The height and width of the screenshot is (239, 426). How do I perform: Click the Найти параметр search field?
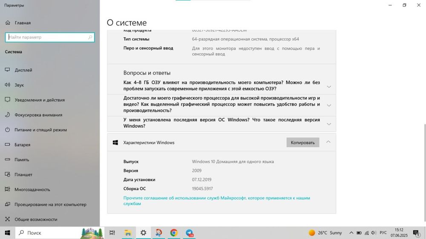(50, 37)
